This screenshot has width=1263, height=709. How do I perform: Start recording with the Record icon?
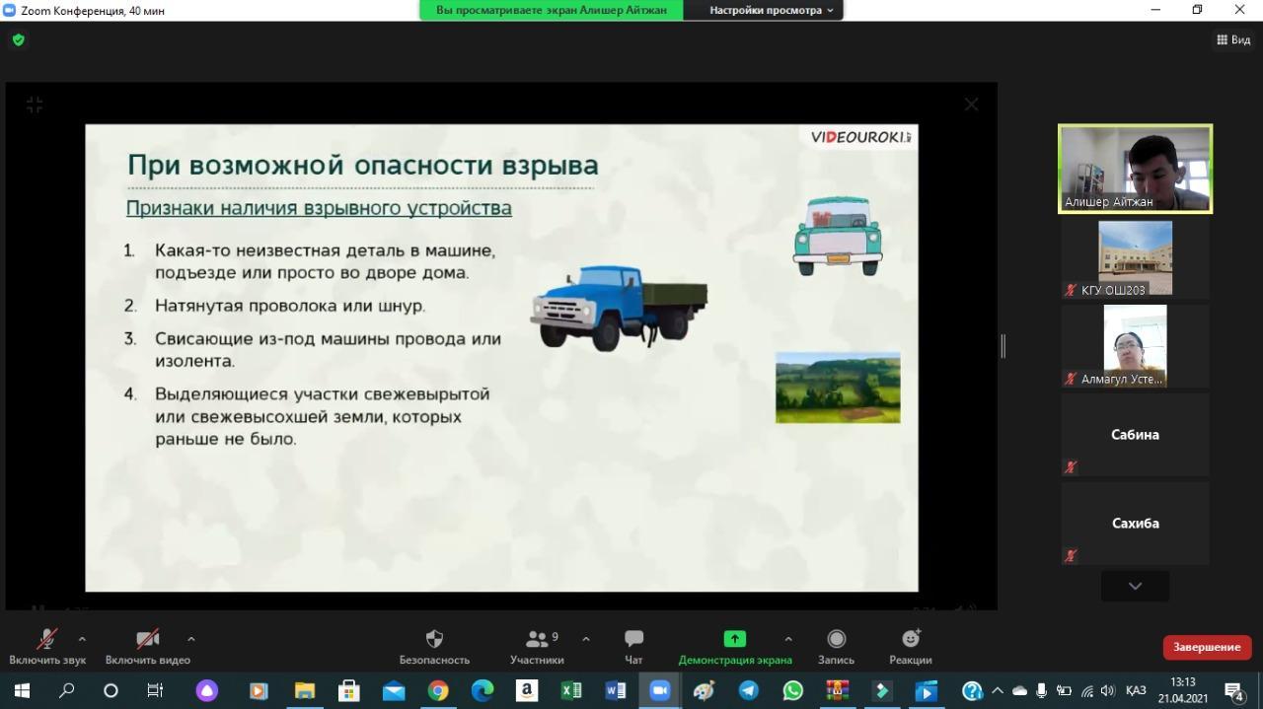point(836,639)
